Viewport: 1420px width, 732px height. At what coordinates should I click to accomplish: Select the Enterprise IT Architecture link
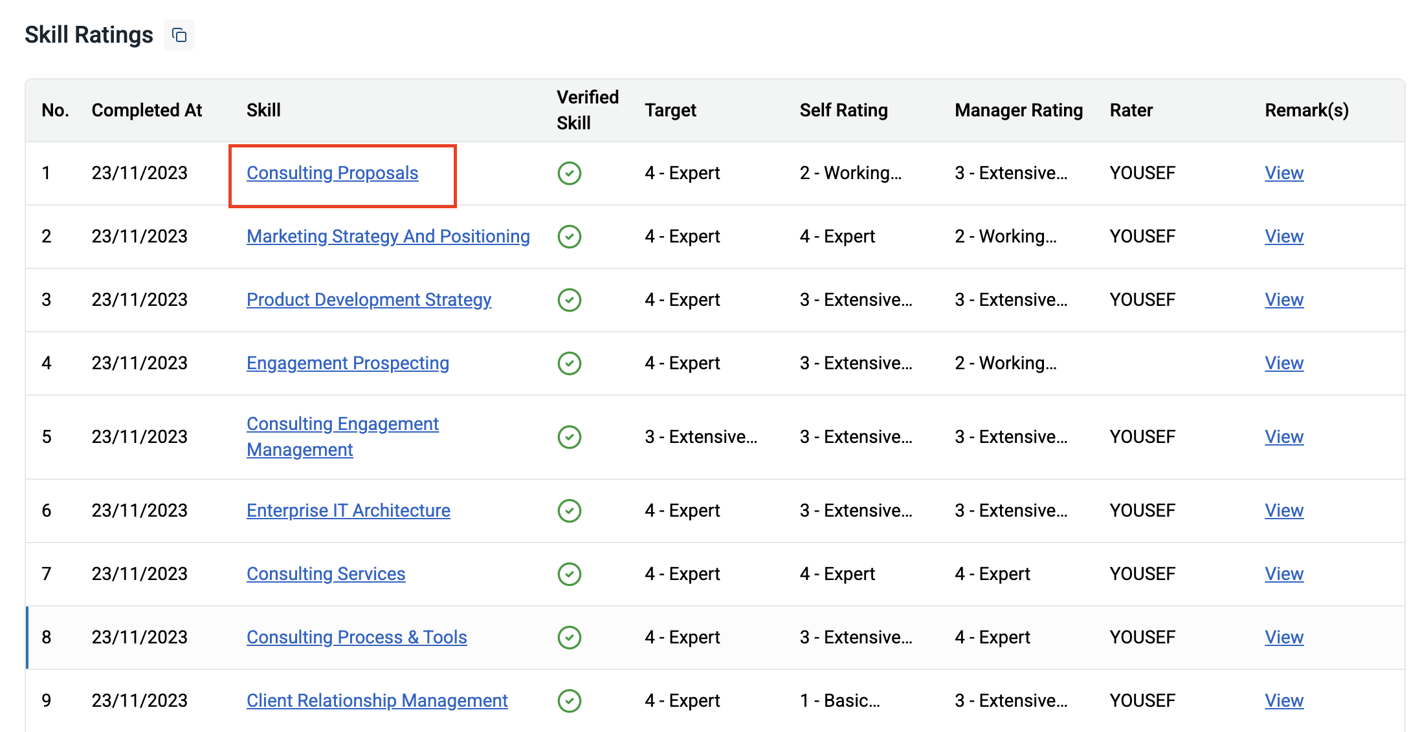coord(348,511)
